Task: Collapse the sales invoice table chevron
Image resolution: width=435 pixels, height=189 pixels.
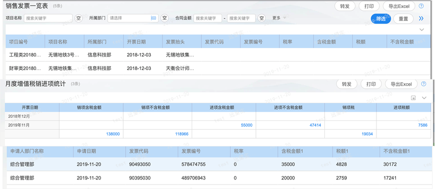Action: tap(421, 30)
